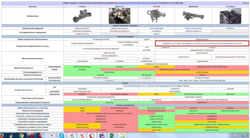Select the 'Ассоциированные подрядчики' row label
The height and width of the screenshot is (138, 250).
coord(32,32)
